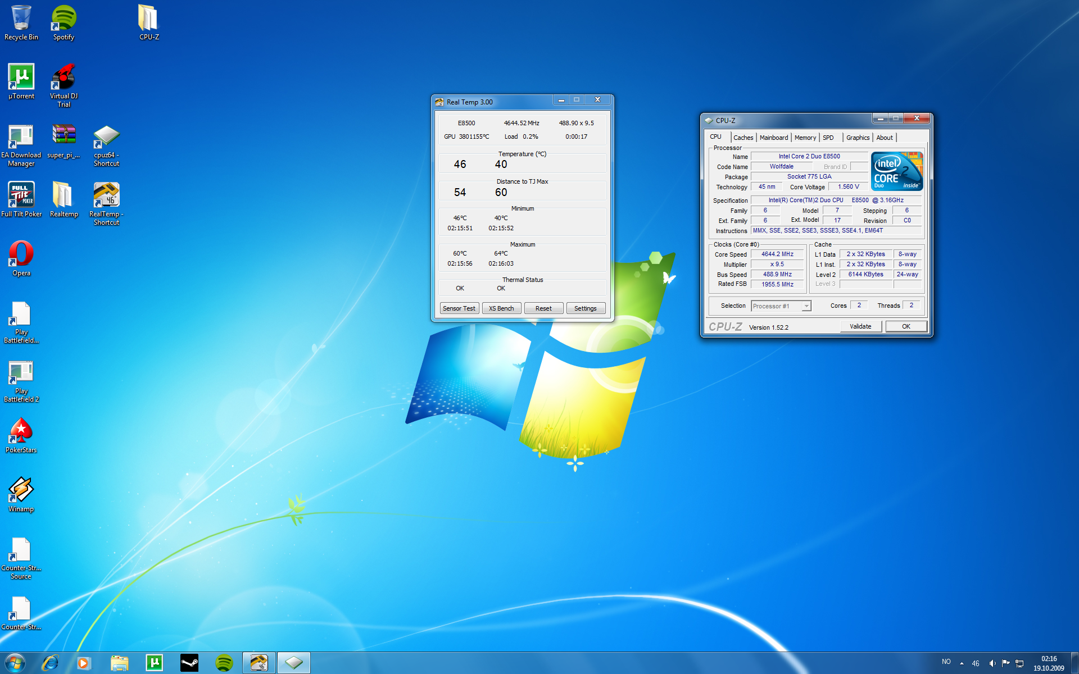
Task: Select the super_pi archive icon
Action: pyautogui.click(x=64, y=142)
